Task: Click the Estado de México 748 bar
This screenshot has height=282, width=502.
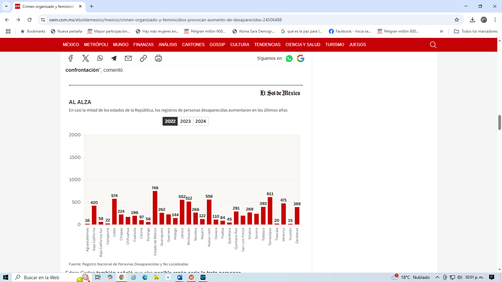Action: [155, 208]
